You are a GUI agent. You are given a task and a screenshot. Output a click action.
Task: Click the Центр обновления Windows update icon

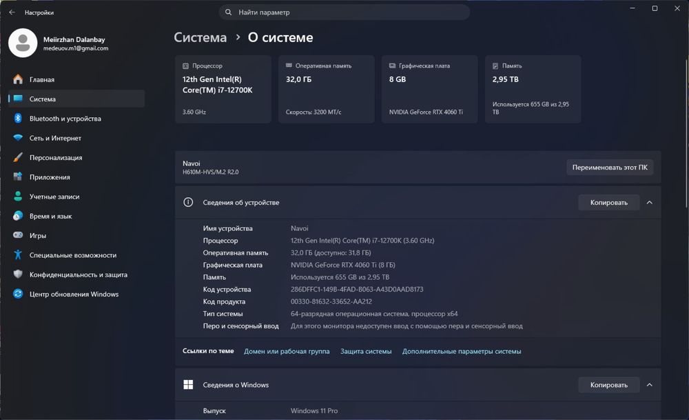[18, 294]
